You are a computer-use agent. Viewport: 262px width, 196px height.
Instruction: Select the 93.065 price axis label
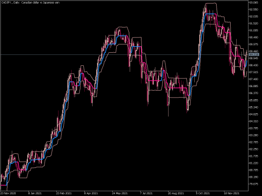pyautogui.click(x=254, y=3)
